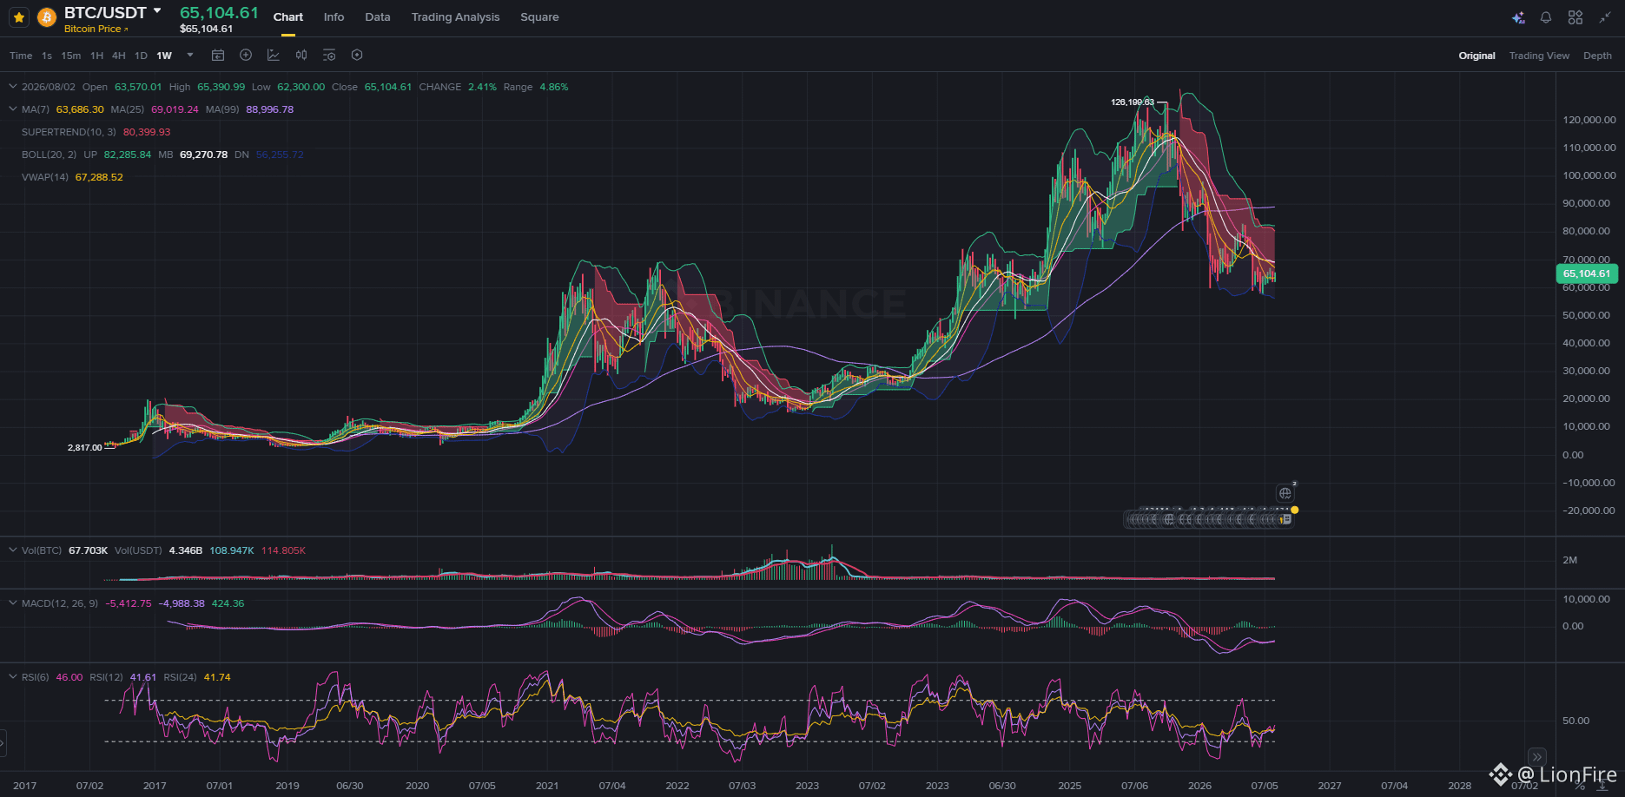This screenshot has width=1625, height=797.
Task: Open the go-to-date calendar icon
Action: [x=218, y=56]
